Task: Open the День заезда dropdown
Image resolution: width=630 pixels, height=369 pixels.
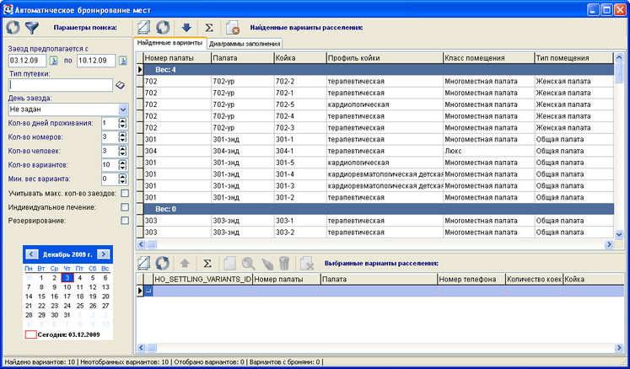Action: (123, 110)
